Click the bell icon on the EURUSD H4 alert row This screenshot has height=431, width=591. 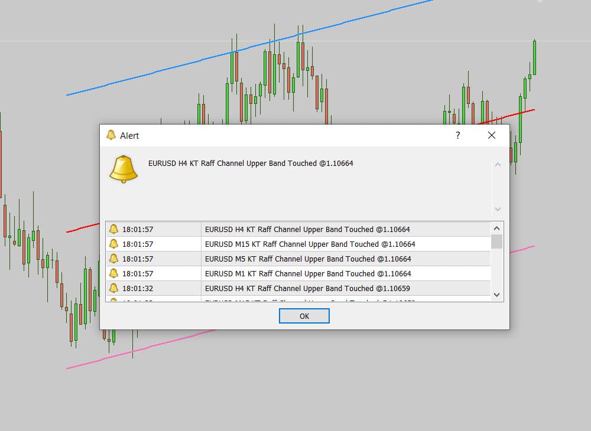point(113,229)
